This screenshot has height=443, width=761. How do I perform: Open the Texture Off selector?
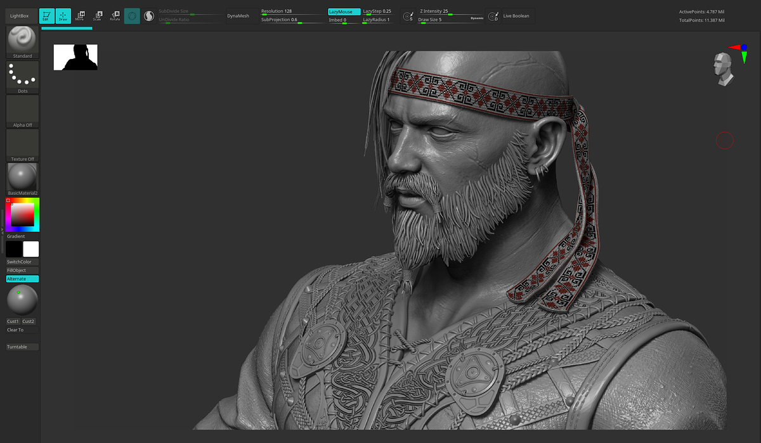[x=22, y=146]
